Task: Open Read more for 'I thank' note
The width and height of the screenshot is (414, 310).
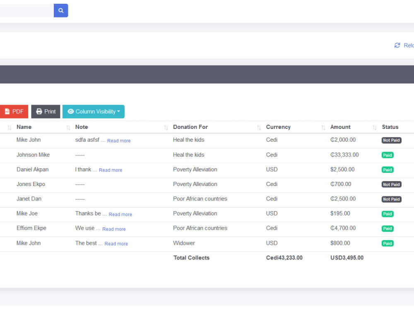Action: point(111,170)
